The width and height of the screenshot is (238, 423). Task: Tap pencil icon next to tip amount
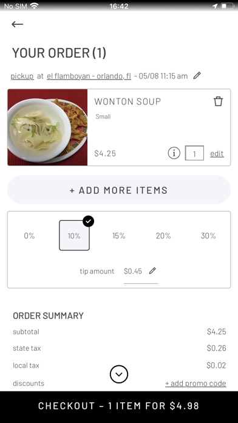pyautogui.click(x=152, y=271)
